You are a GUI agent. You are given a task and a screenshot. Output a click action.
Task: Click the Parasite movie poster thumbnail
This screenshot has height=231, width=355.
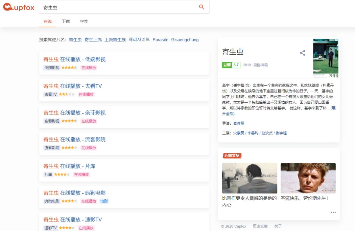325,58
